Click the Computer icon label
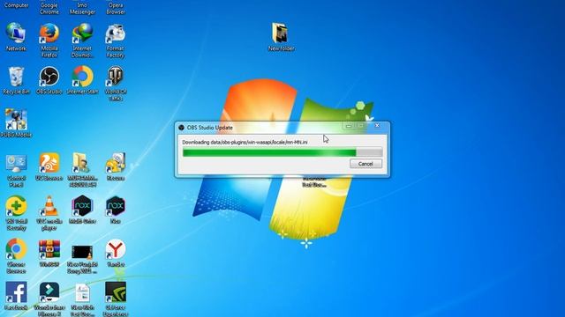The image size is (565, 317). (x=16, y=5)
